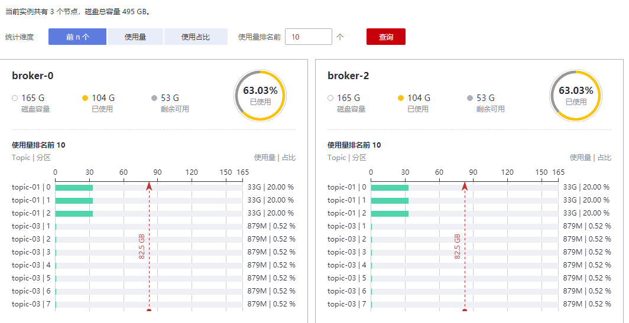Click broker-2 label topic-03 | 2
Viewport: 629px width, 323px height.
coord(347,239)
